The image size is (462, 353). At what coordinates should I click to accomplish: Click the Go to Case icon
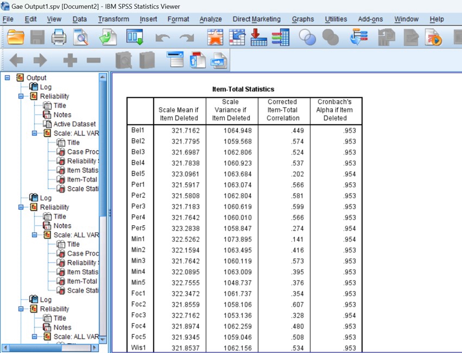click(237, 37)
